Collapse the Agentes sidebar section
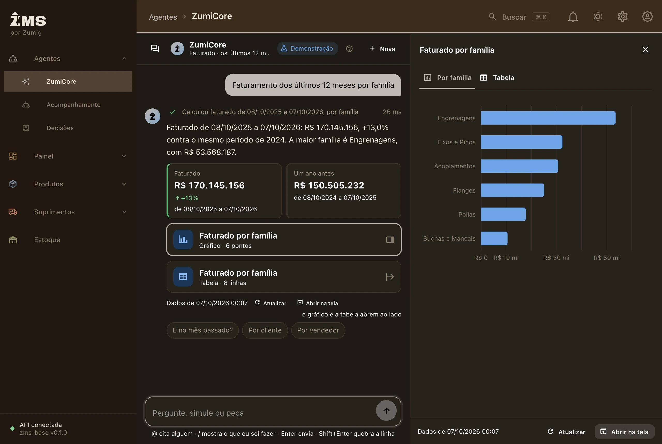The image size is (662, 444). 68,59
